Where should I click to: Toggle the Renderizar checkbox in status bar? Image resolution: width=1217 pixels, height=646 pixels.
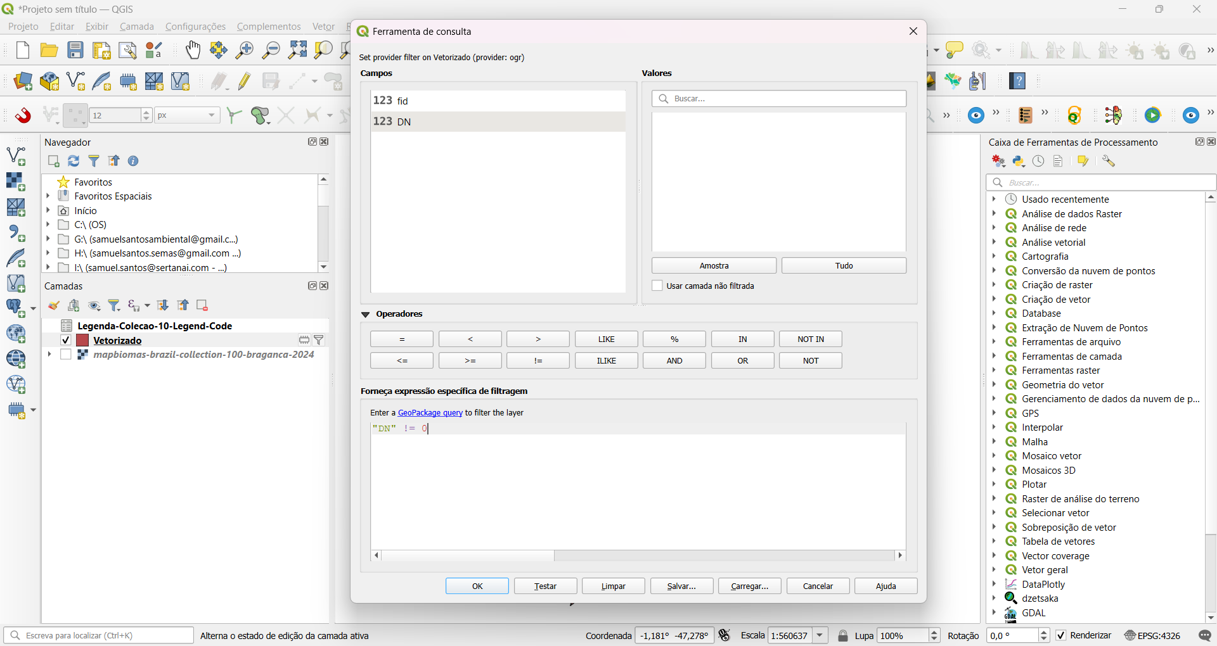(x=1061, y=635)
